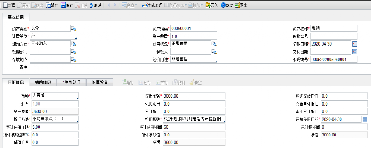
Task: Click the 存放地点 input field
Action: coord(50,60)
